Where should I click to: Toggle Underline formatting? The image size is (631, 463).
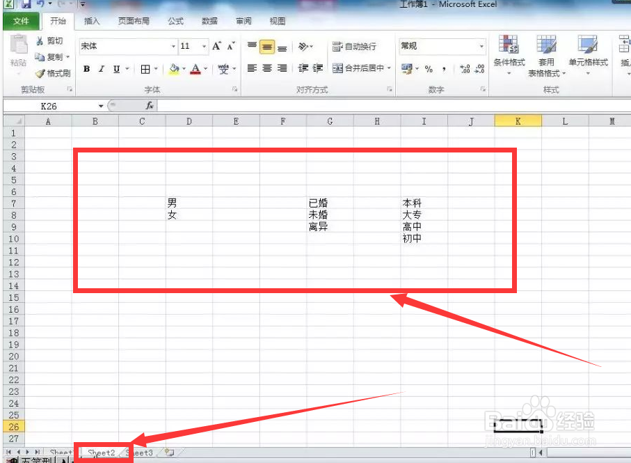(x=117, y=69)
